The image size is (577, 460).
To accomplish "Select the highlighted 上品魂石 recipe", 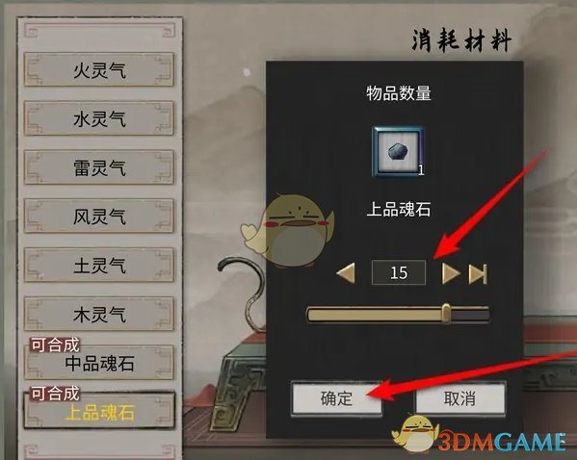I will (99, 411).
